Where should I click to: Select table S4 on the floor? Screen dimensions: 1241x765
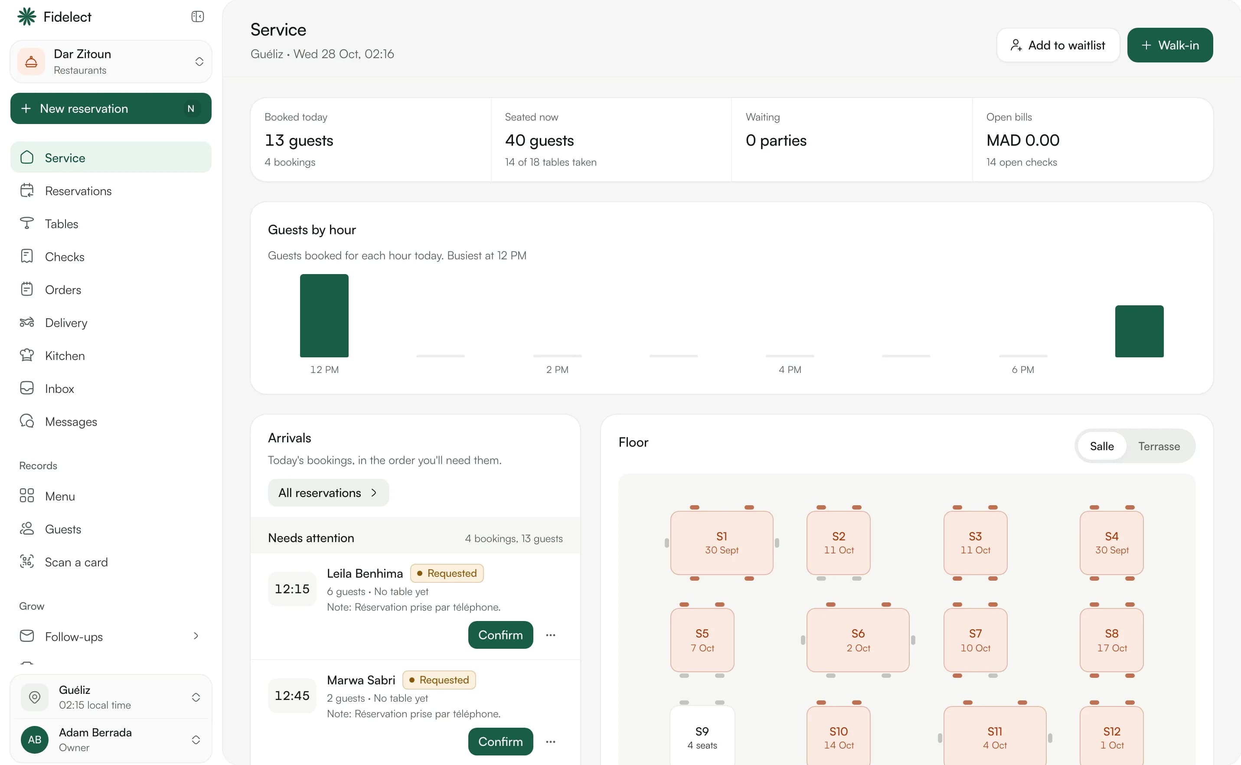click(x=1111, y=543)
